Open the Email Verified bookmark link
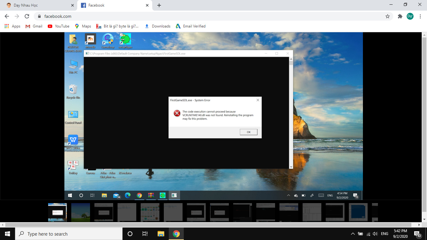This screenshot has height=240, width=427. (x=191, y=26)
